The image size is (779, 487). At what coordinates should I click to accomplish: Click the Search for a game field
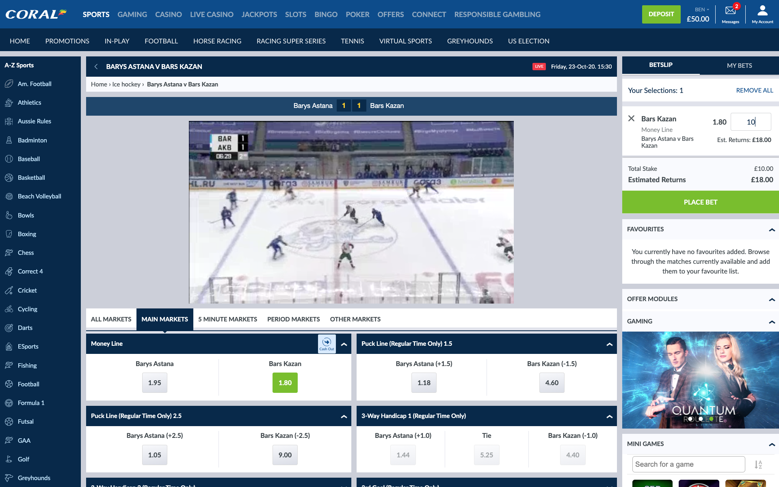coord(688,464)
